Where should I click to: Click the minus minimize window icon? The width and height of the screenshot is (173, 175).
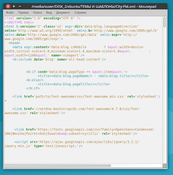coord(20,7)
